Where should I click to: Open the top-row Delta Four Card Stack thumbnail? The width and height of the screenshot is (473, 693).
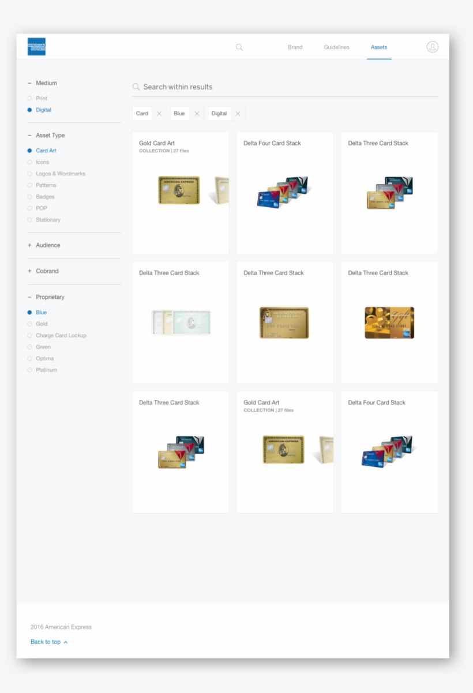(285, 193)
